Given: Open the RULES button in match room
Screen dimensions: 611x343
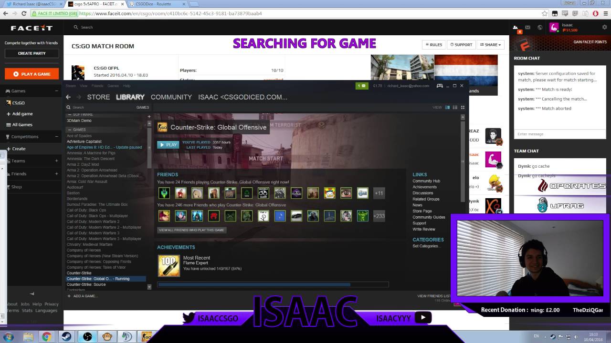Looking at the screenshot, I should tap(433, 44).
